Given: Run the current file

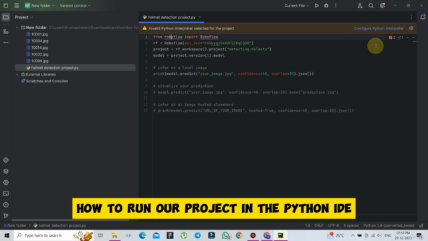Looking at the screenshot, I should (x=316, y=5).
